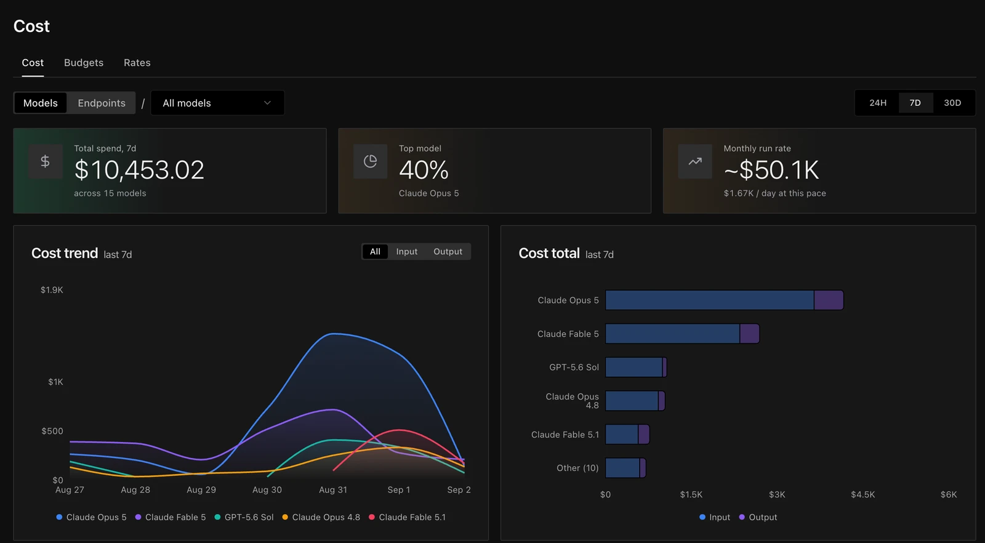Click the Other (10) bar
Viewport: 985px width, 543px height.
625,468
